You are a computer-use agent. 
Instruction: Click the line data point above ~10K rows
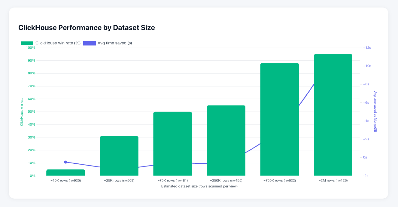tap(65, 162)
